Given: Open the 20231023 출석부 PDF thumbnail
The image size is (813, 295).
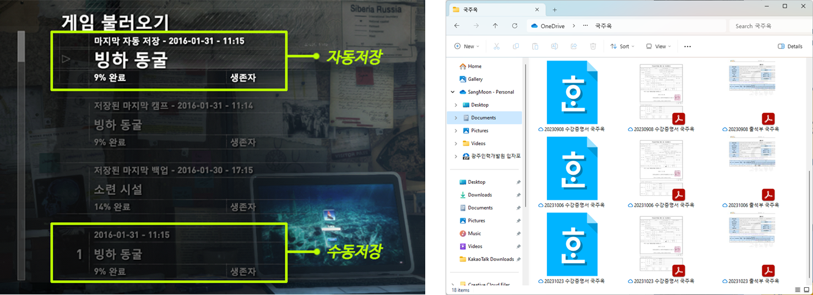Looking at the screenshot, I should point(752,244).
